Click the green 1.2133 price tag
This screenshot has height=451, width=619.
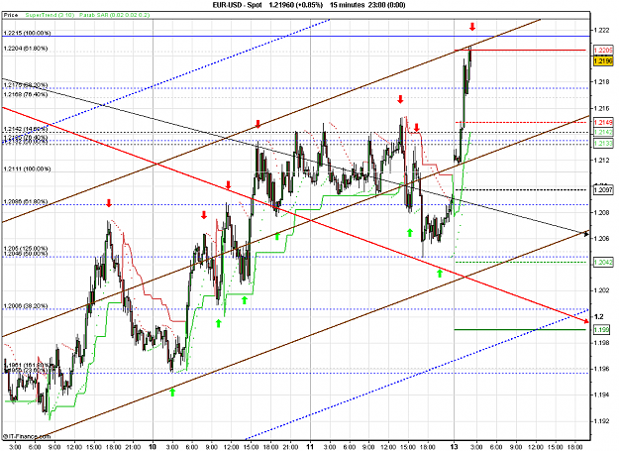pyautogui.click(x=603, y=143)
